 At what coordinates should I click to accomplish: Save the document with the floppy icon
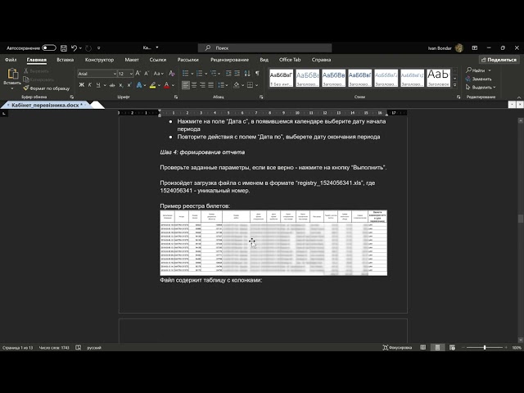tap(64, 48)
